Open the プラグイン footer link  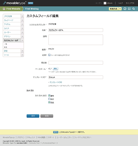tap(21, 137)
